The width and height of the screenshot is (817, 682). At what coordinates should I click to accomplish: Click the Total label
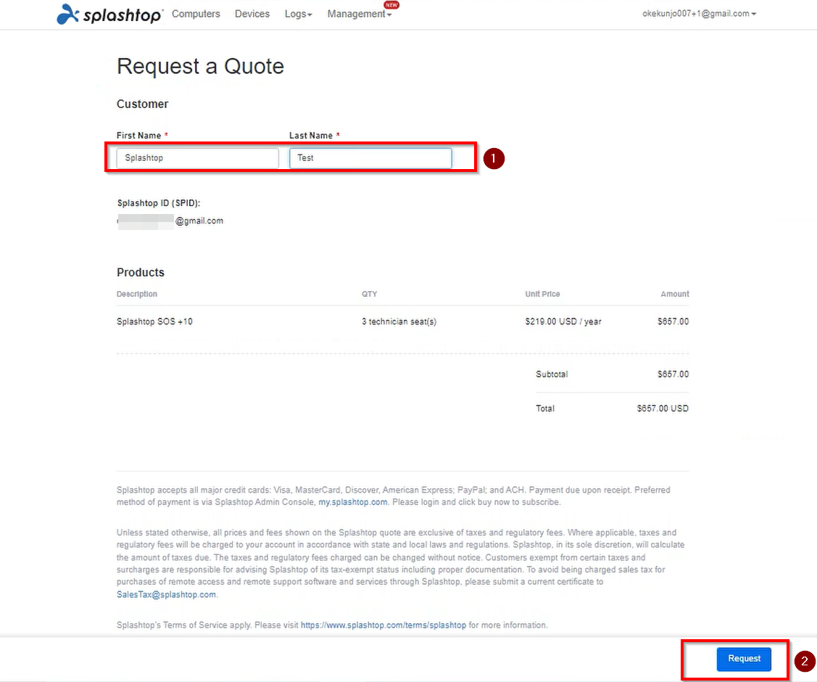[x=545, y=408]
